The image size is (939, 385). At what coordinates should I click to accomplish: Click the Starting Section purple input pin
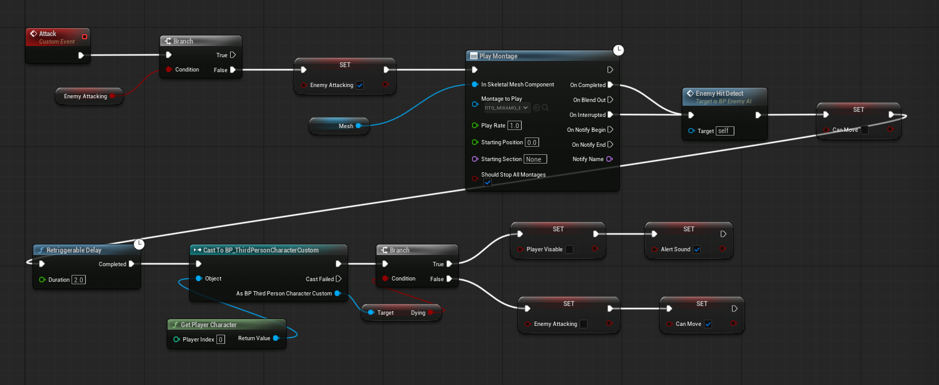(x=475, y=159)
